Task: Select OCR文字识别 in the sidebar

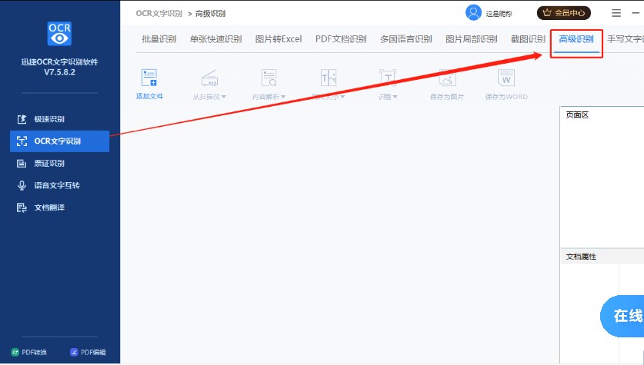Action: [x=59, y=141]
